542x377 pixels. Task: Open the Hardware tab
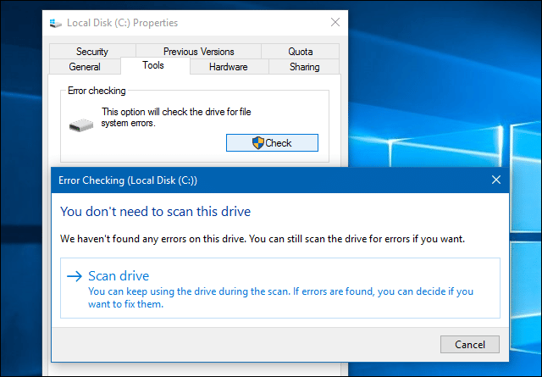pyautogui.click(x=228, y=67)
